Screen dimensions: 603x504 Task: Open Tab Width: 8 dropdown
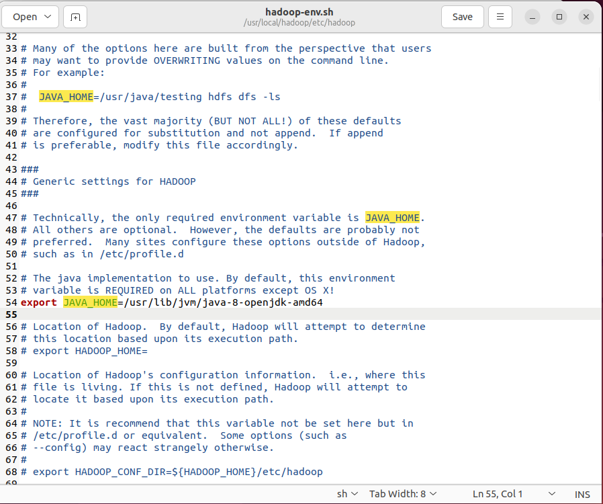click(403, 494)
